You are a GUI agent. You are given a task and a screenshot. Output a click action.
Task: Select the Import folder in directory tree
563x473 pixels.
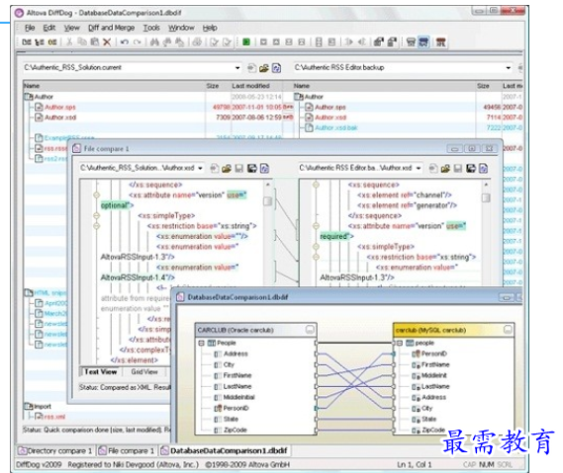click(x=42, y=407)
